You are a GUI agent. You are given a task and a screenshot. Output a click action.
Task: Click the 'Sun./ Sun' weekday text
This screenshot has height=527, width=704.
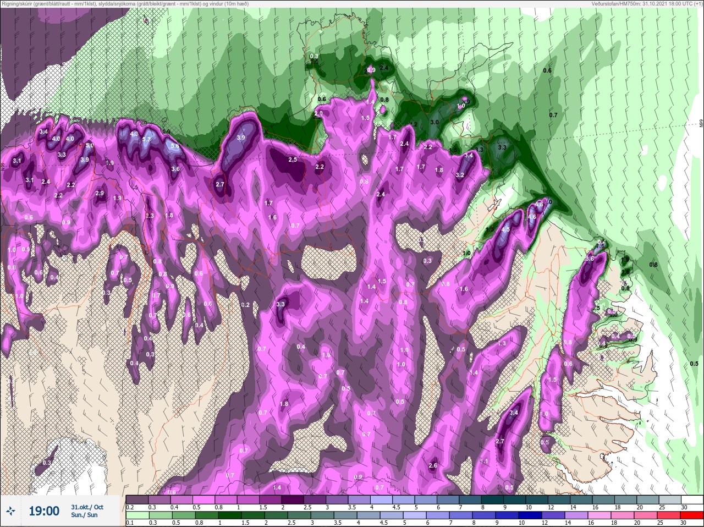[84, 515]
